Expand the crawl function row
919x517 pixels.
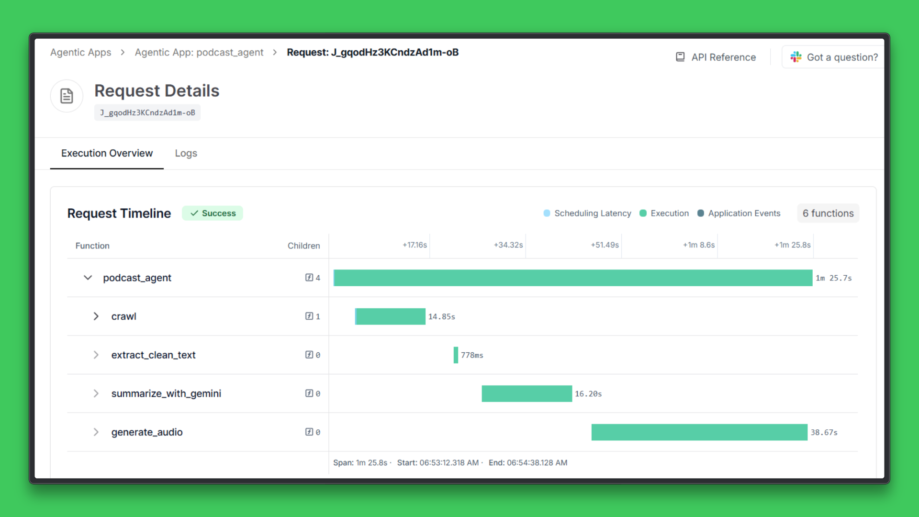96,316
